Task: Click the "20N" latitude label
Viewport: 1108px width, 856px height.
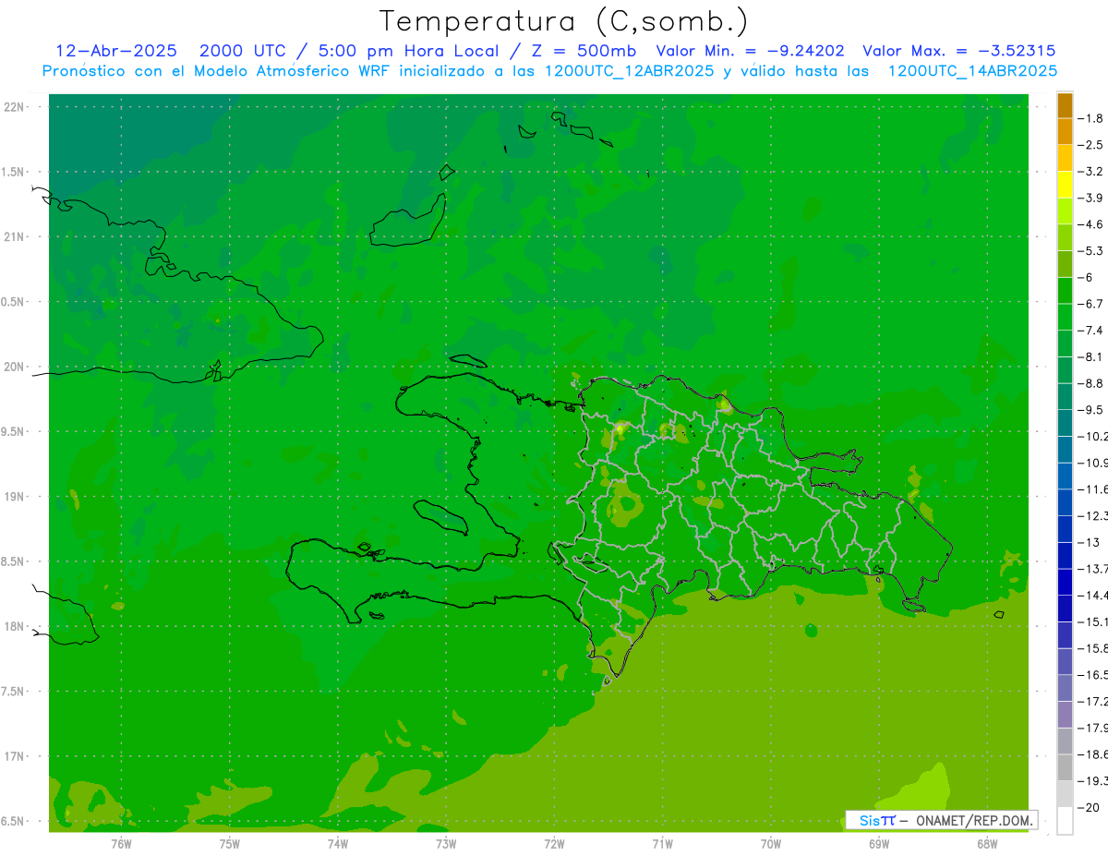Action: pyautogui.click(x=15, y=367)
